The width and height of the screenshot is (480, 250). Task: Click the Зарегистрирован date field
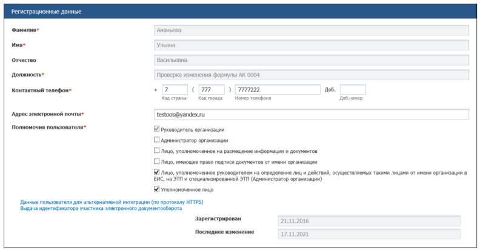click(368, 221)
